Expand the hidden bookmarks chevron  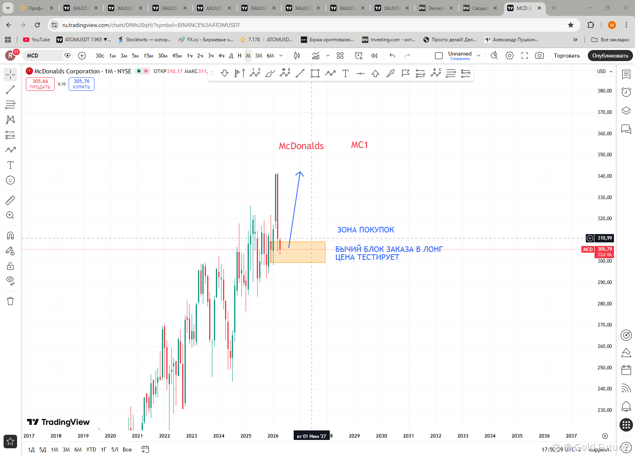pyautogui.click(x=575, y=40)
